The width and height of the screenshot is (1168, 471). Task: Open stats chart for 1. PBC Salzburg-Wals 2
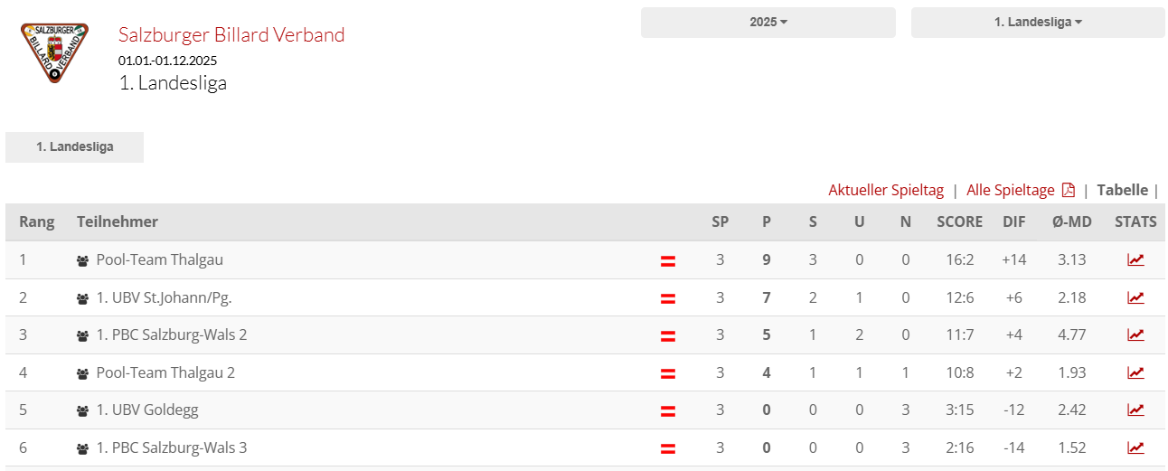click(x=1135, y=335)
